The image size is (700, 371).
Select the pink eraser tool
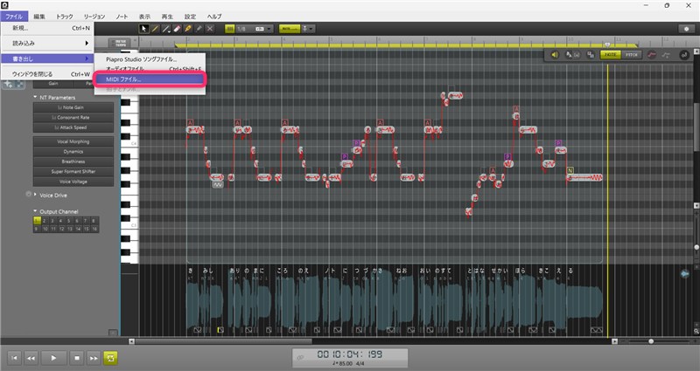(x=177, y=29)
